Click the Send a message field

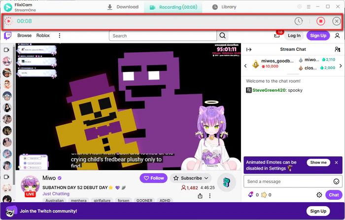(288, 182)
